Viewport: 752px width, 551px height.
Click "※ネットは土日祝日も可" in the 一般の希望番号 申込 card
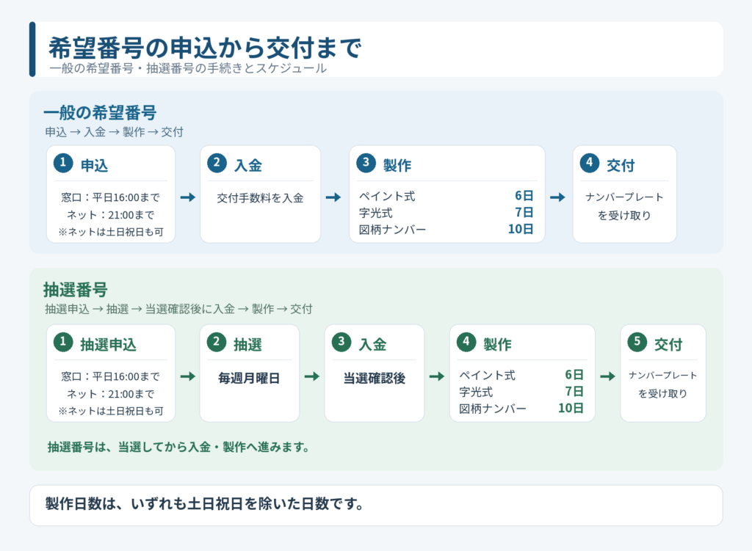click(x=111, y=232)
